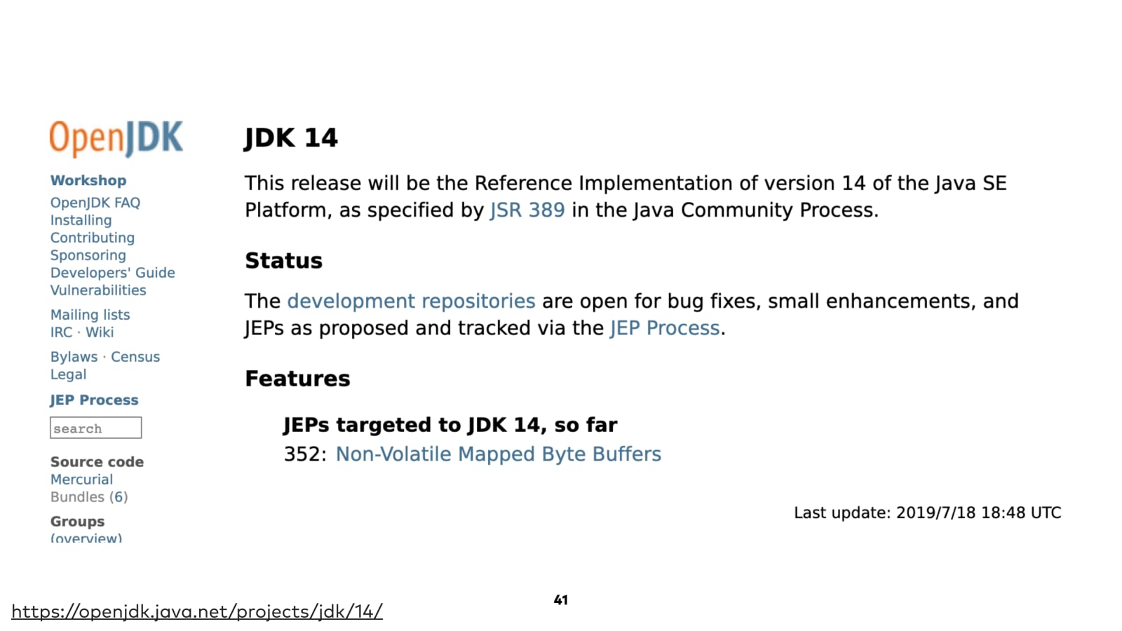Click the sidebar search input field

96,428
